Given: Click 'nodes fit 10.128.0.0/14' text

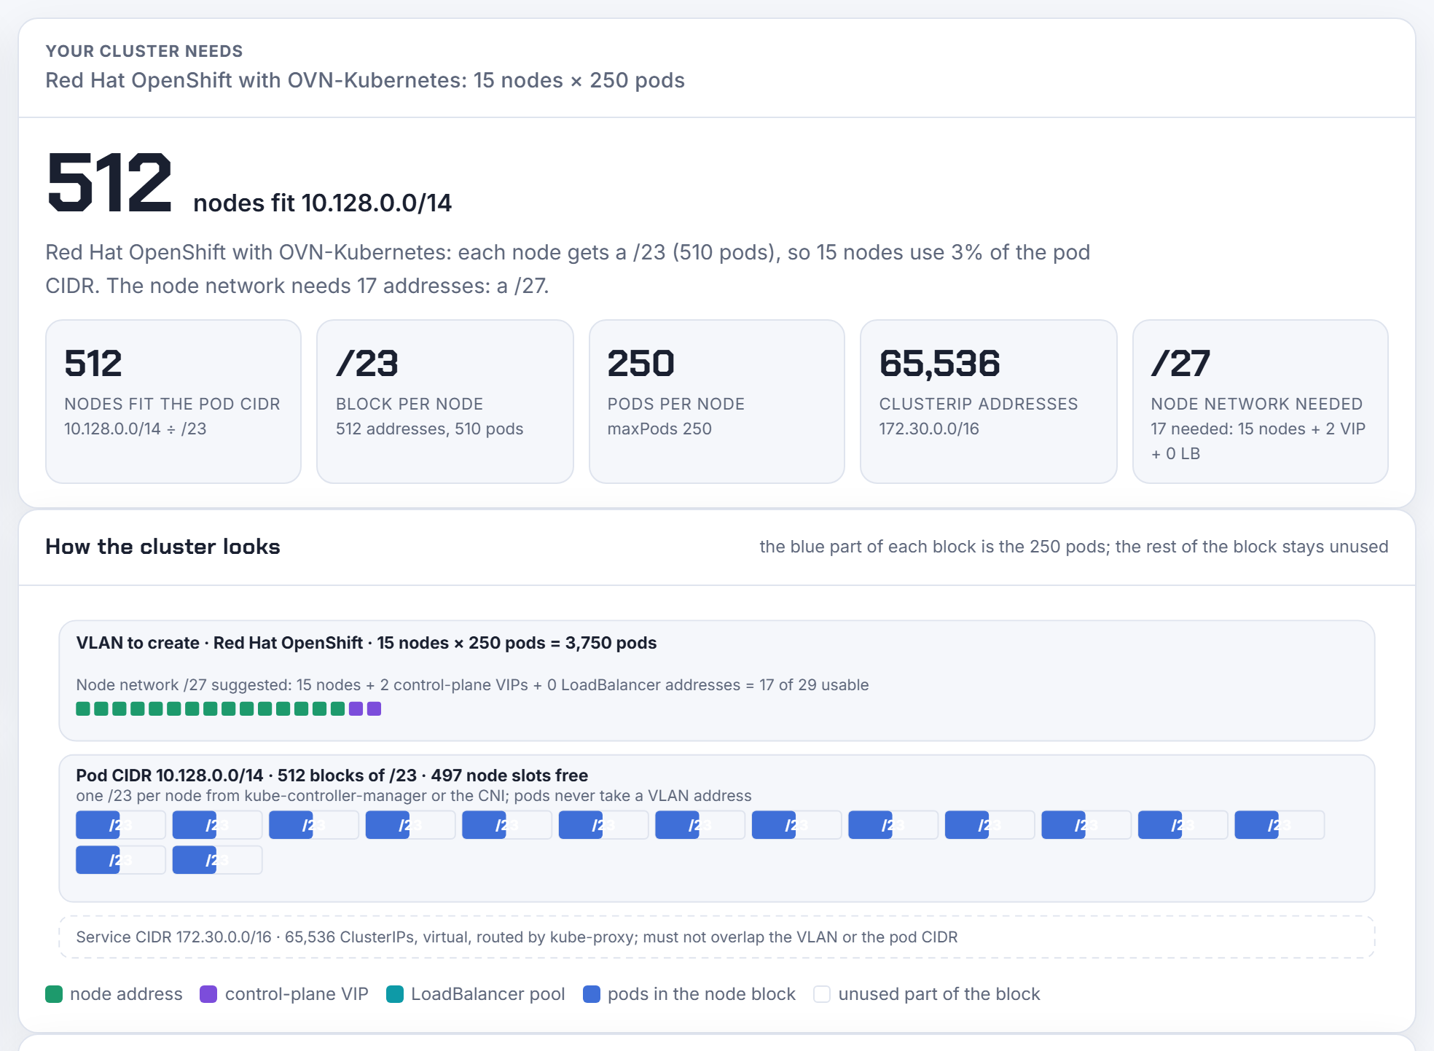Looking at the screenshot, I should coord(323,203).
